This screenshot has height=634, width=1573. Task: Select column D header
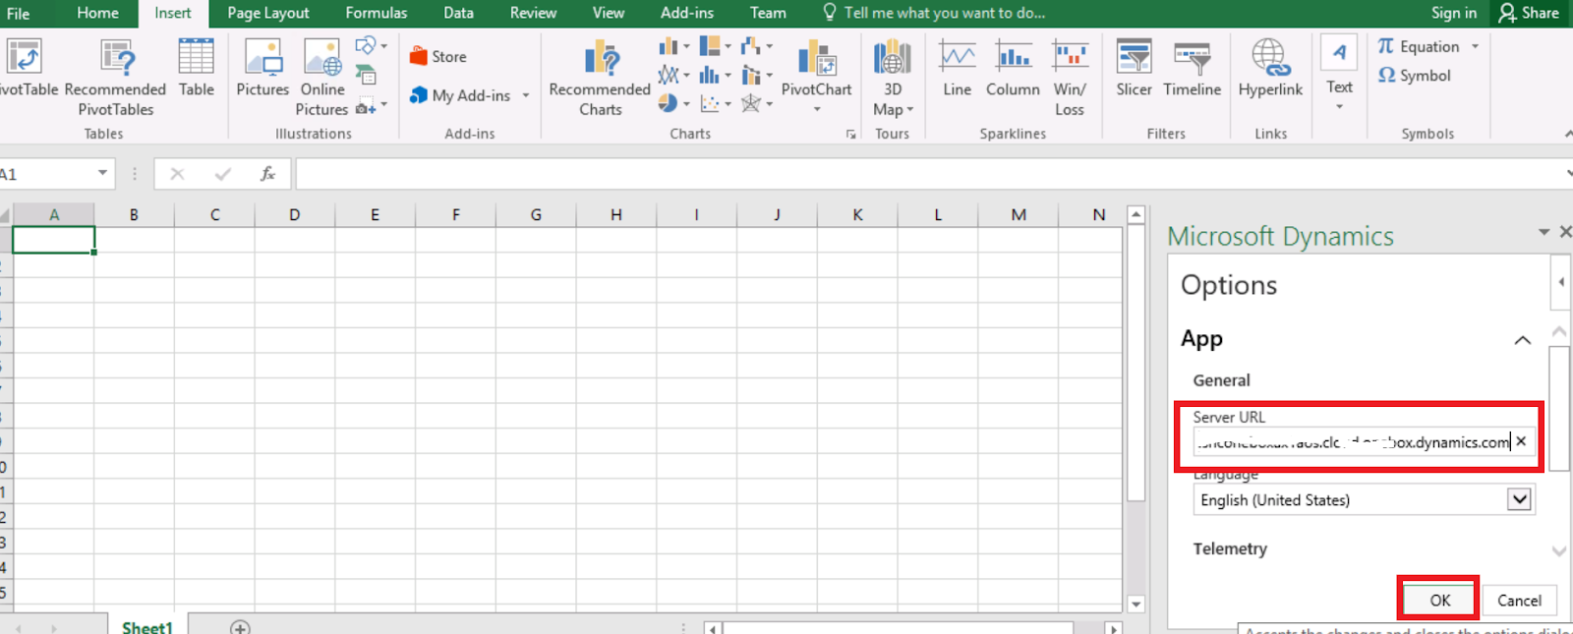[x=294, y=214]
